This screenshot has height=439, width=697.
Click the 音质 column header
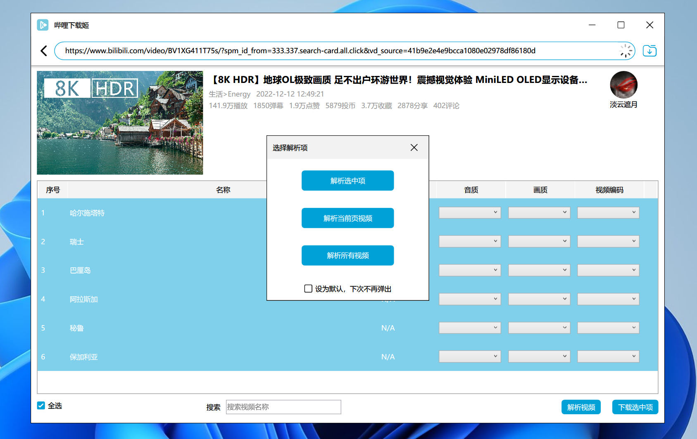471,190
